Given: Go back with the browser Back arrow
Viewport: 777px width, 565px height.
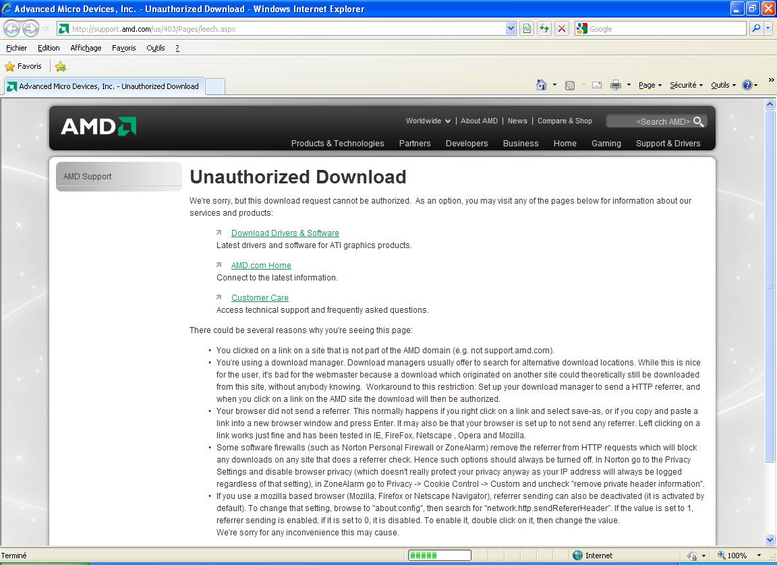Looking at the screenshot, I should click(12, 29).
